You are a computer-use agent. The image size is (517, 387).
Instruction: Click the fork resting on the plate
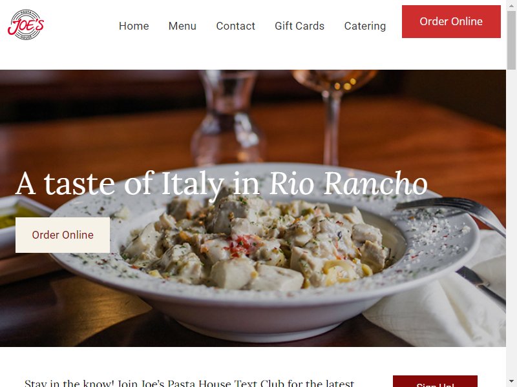pos(452,212)
